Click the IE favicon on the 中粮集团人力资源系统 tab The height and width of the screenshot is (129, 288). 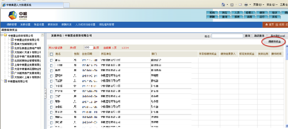pyautogui.click(x=4, y=5)
